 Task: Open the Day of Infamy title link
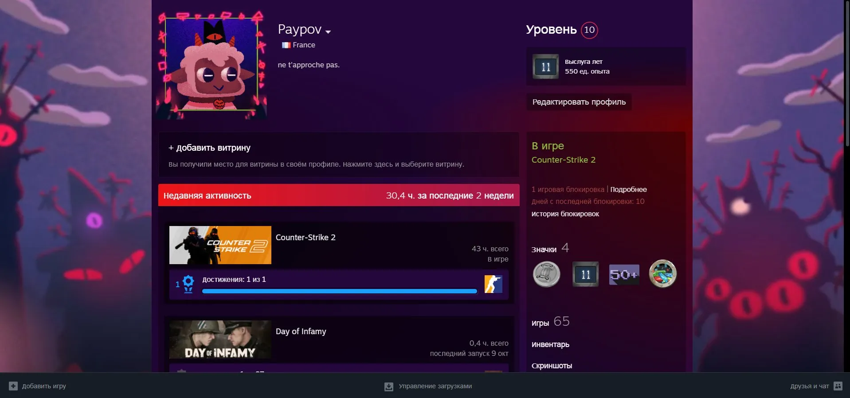(301, 332)
